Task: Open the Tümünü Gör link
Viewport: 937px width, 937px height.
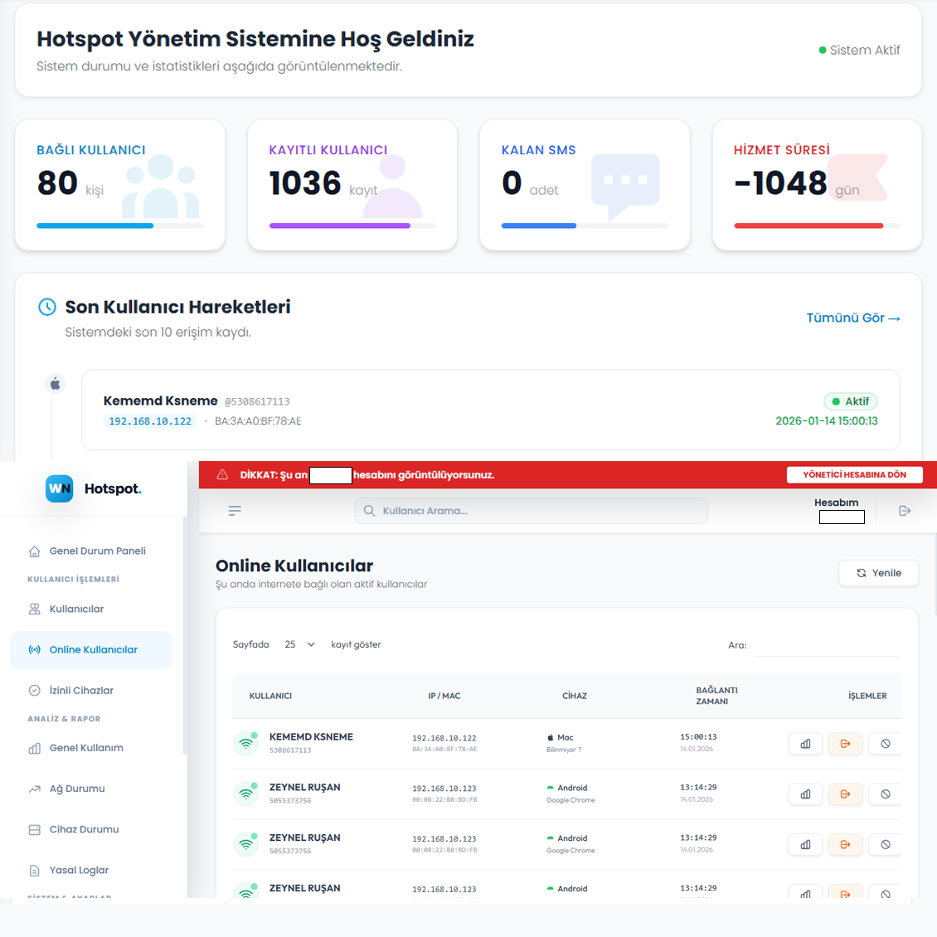Action: (x=852, y=318)
